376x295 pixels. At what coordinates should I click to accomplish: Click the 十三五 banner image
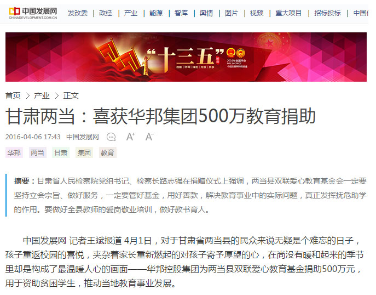[186, 57]
